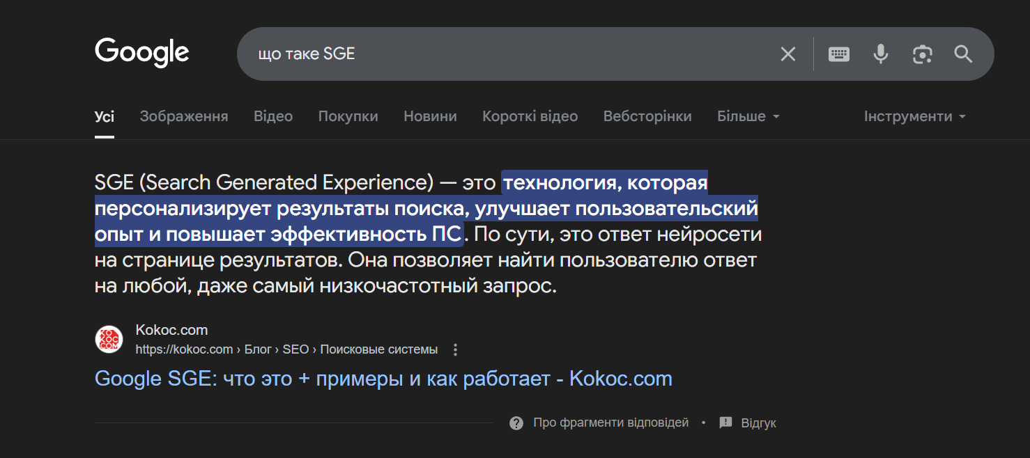
Task: Click the snippet text 'SGE (Search Generated Experience)'
Action: coord(264,183)
